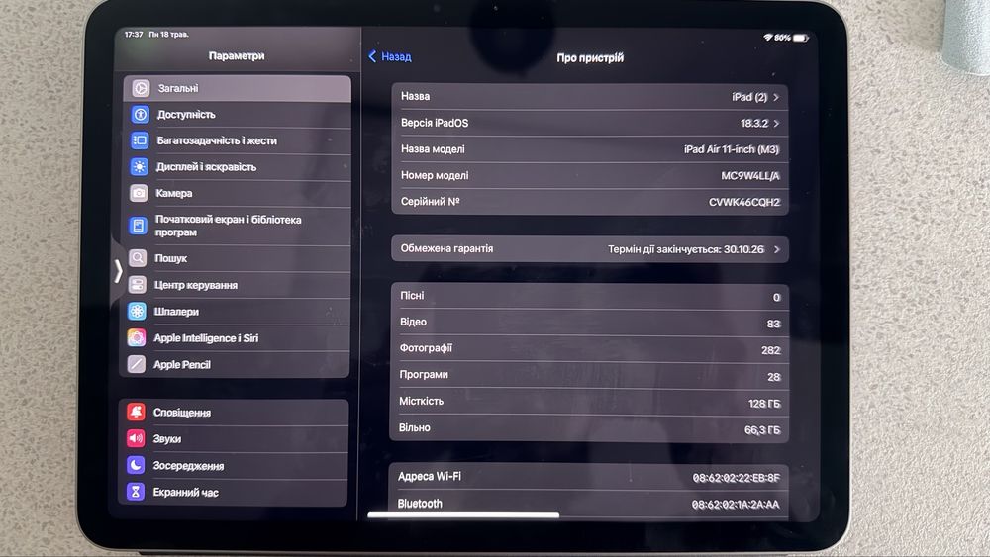Expand the Назва row chevron
Image resolution: width=990 pixels, height=557 pixels.
[776, 97]
